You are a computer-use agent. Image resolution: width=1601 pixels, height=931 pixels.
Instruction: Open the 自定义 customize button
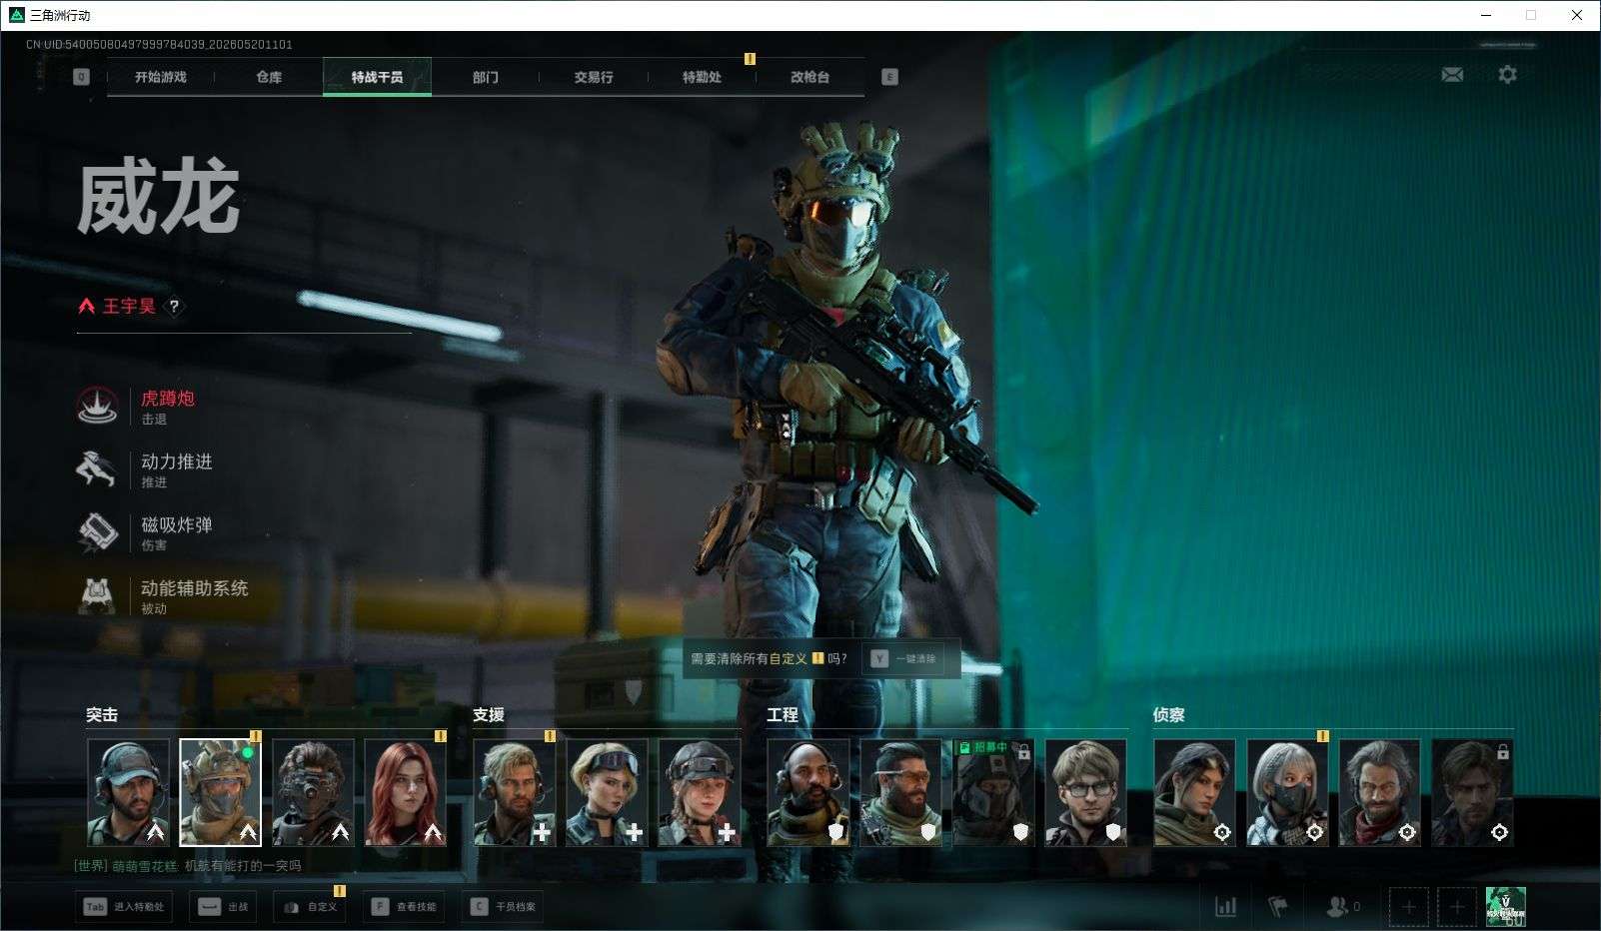coord(311,907)
